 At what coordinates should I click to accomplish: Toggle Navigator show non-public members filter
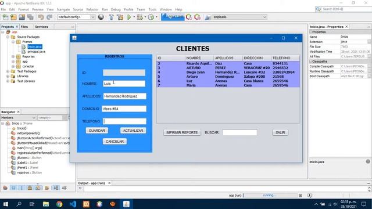(x=30, y=188)
